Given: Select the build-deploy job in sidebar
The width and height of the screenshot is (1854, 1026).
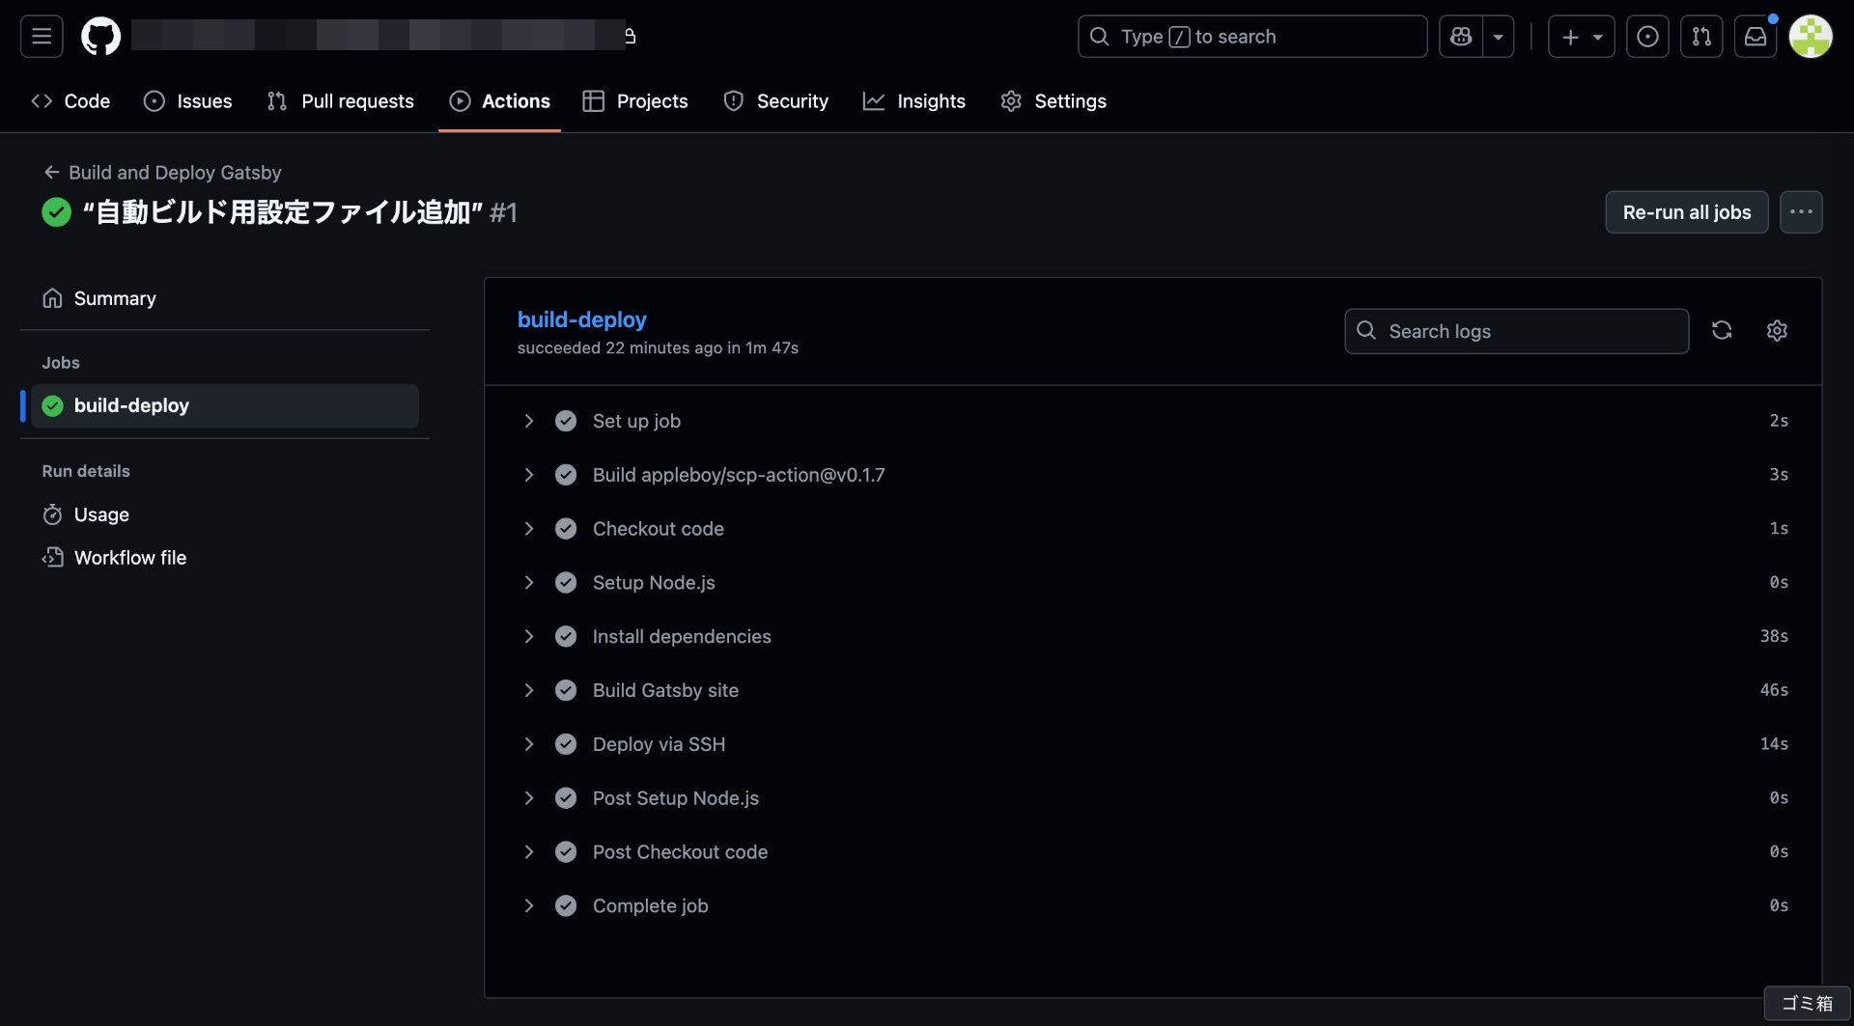Looking at the screenshot, I should click(x=225, y=406).
